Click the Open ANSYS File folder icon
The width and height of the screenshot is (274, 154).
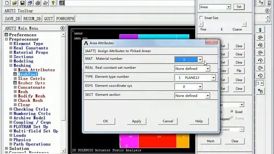tap(15, 3)
